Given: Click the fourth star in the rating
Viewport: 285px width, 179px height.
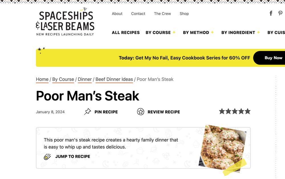Looking at the screenshot, I should [241, 111].
